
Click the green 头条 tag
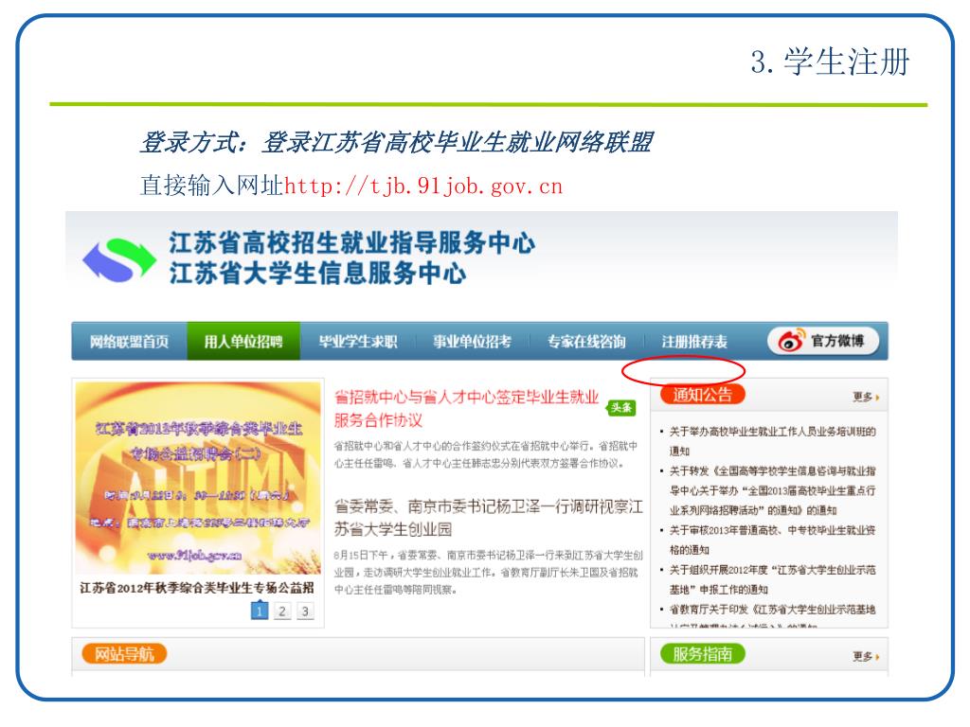coord(621,407)
